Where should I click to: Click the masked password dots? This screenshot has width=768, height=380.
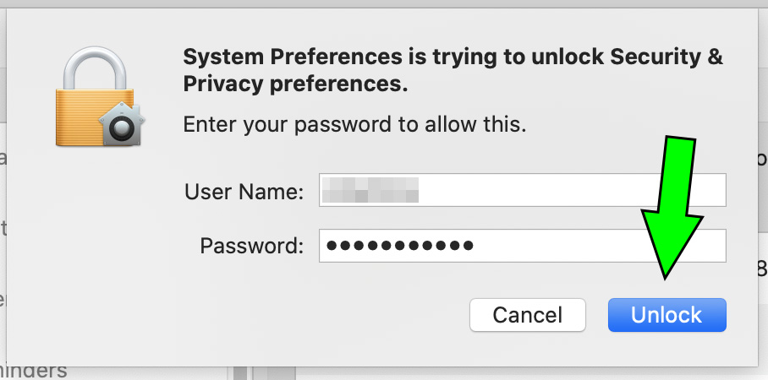click(x=400, y=245)
